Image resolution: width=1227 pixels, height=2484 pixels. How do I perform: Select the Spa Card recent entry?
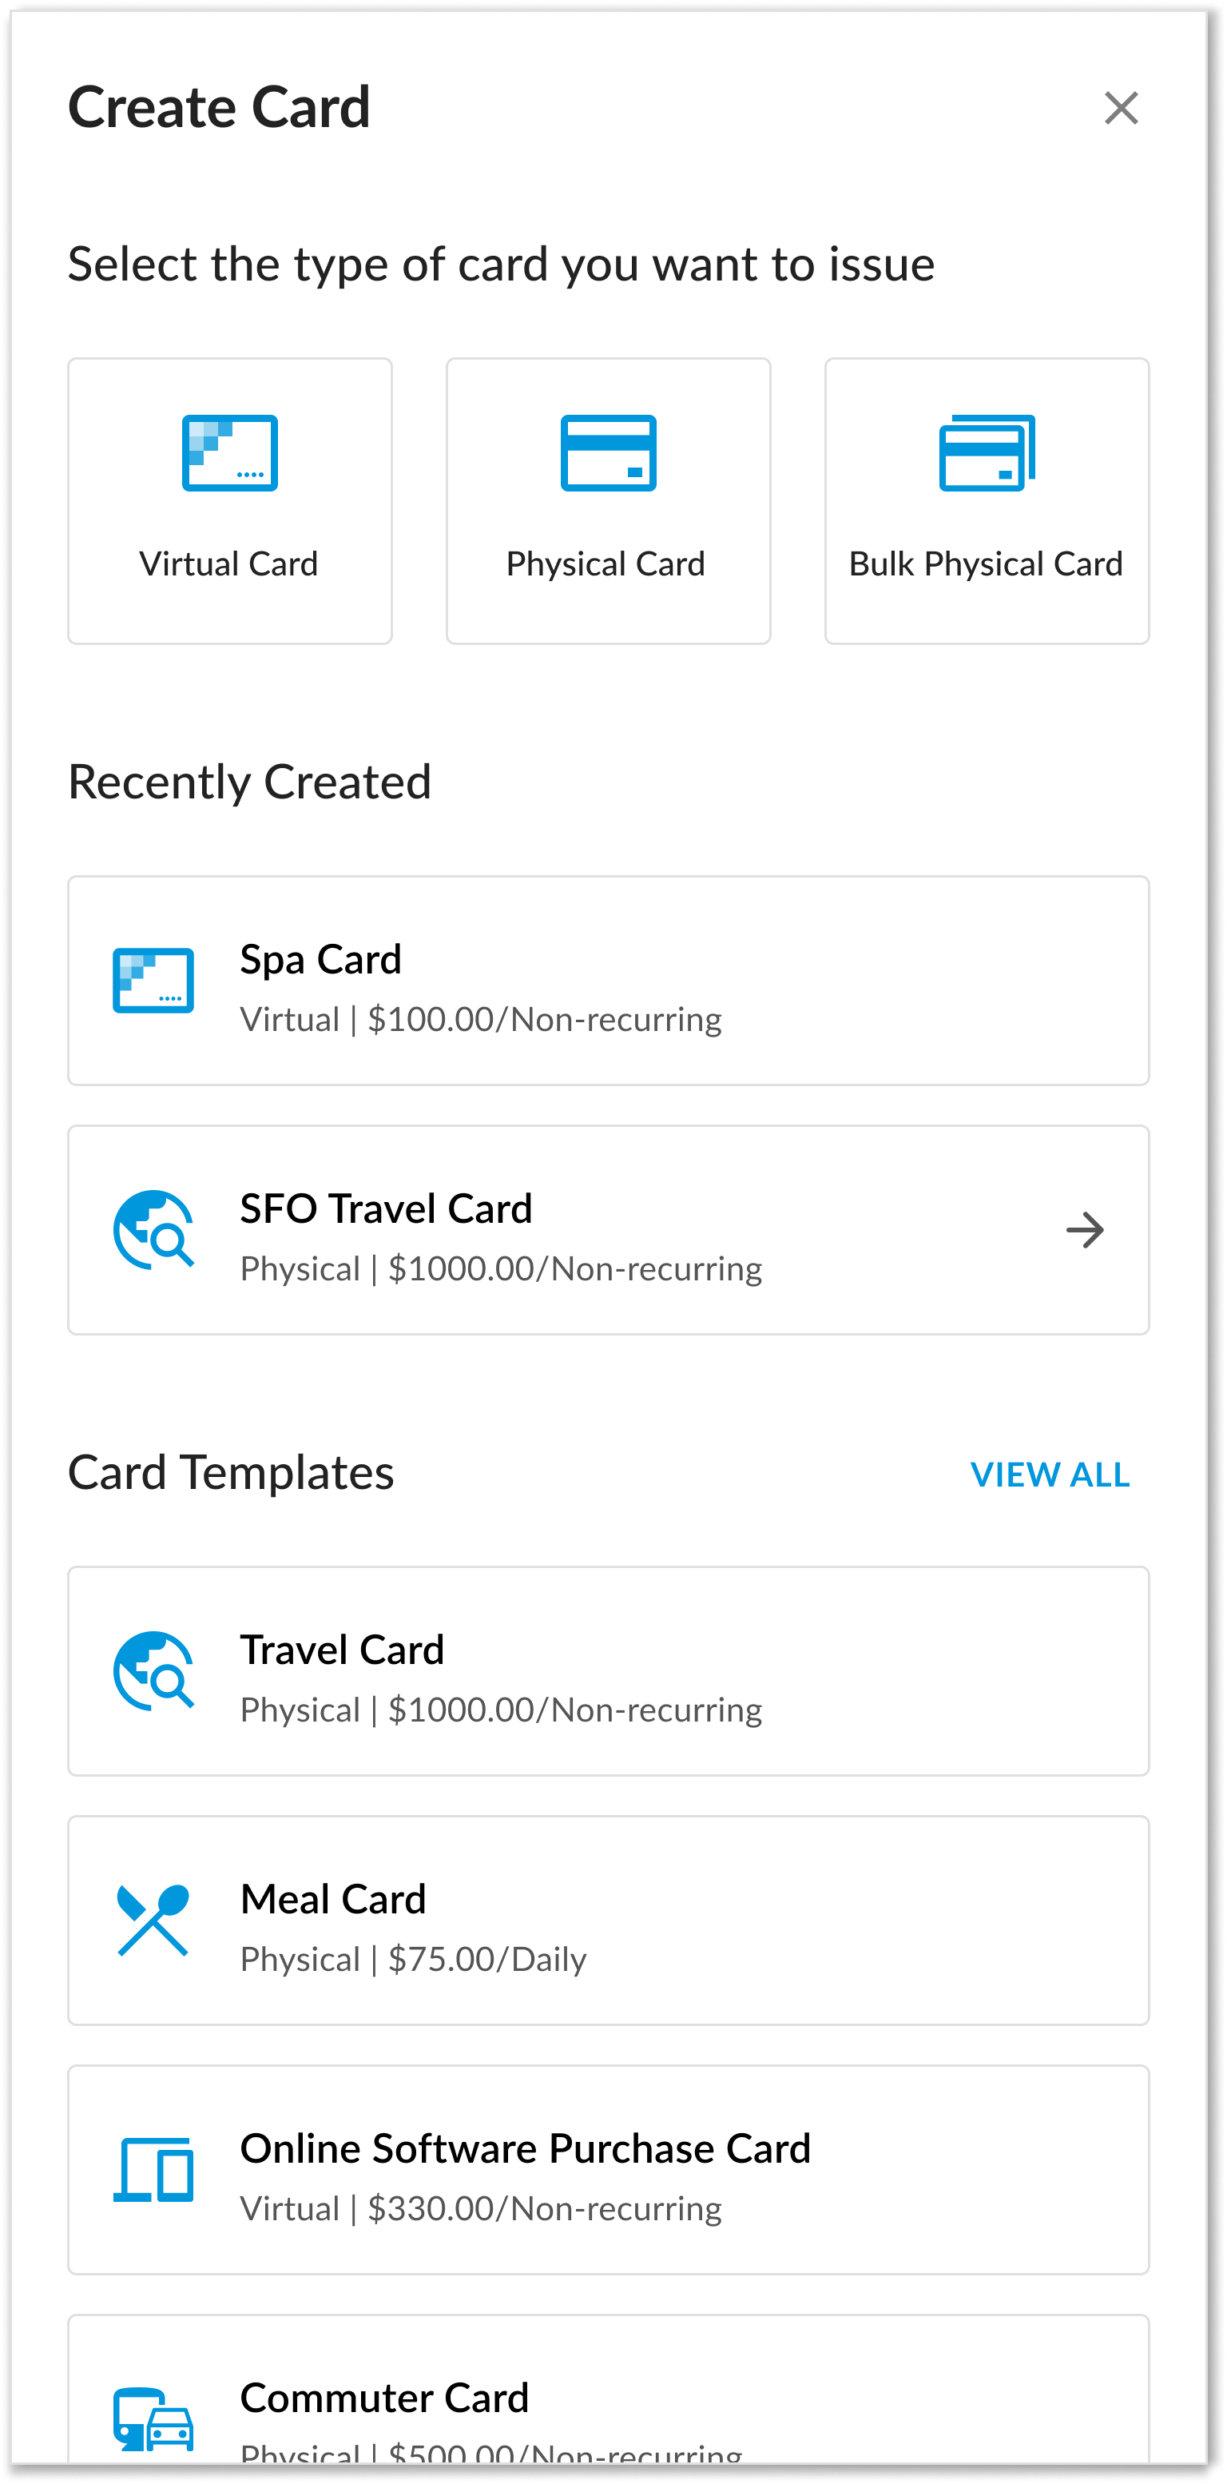pyautogui.click(x=320, y=959)
